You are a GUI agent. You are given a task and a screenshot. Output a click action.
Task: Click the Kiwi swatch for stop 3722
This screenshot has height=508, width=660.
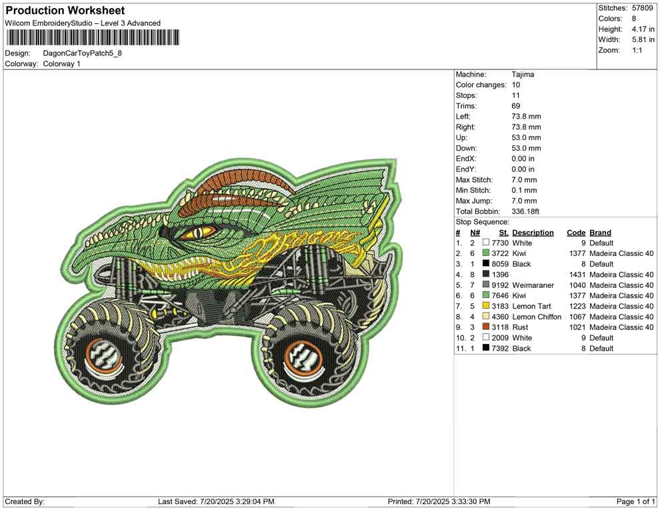pos(486,253)
